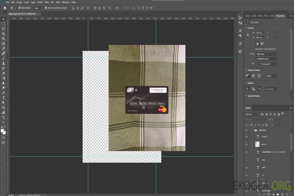
Task: Select the Eyedropper tool
Action: click(3, 48)
